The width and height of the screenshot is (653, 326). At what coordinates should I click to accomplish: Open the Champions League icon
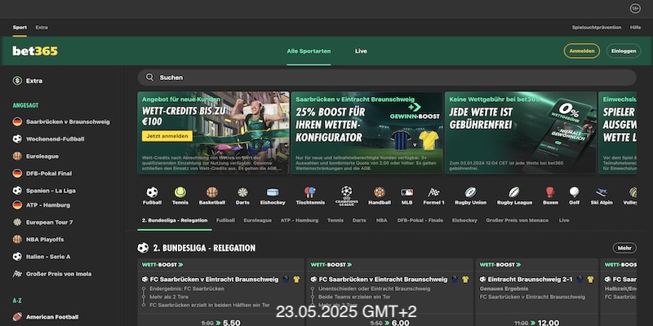tap(346, 196)
